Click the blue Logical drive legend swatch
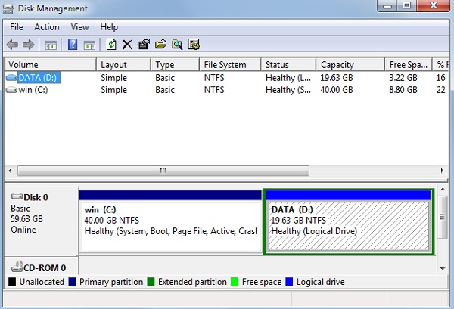 [288, 282]
